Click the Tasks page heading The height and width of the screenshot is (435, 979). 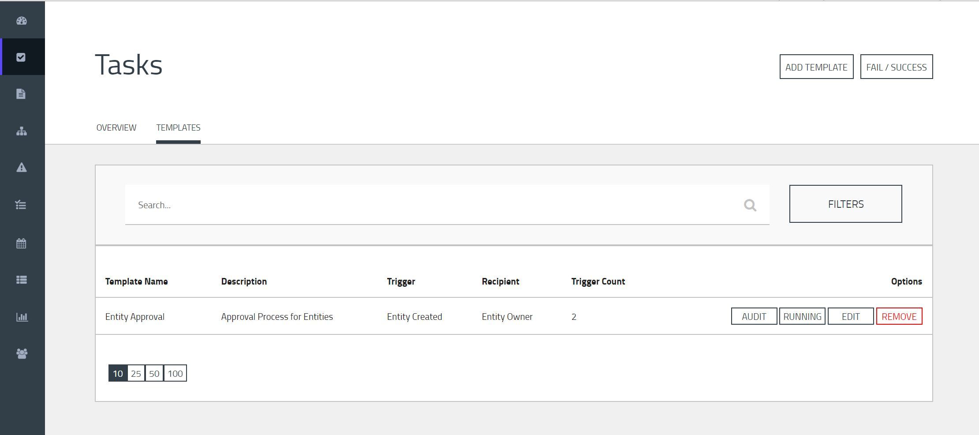(129, 64)
